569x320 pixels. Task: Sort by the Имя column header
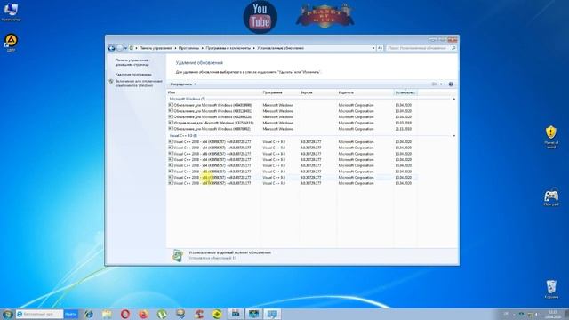point(213,92)
